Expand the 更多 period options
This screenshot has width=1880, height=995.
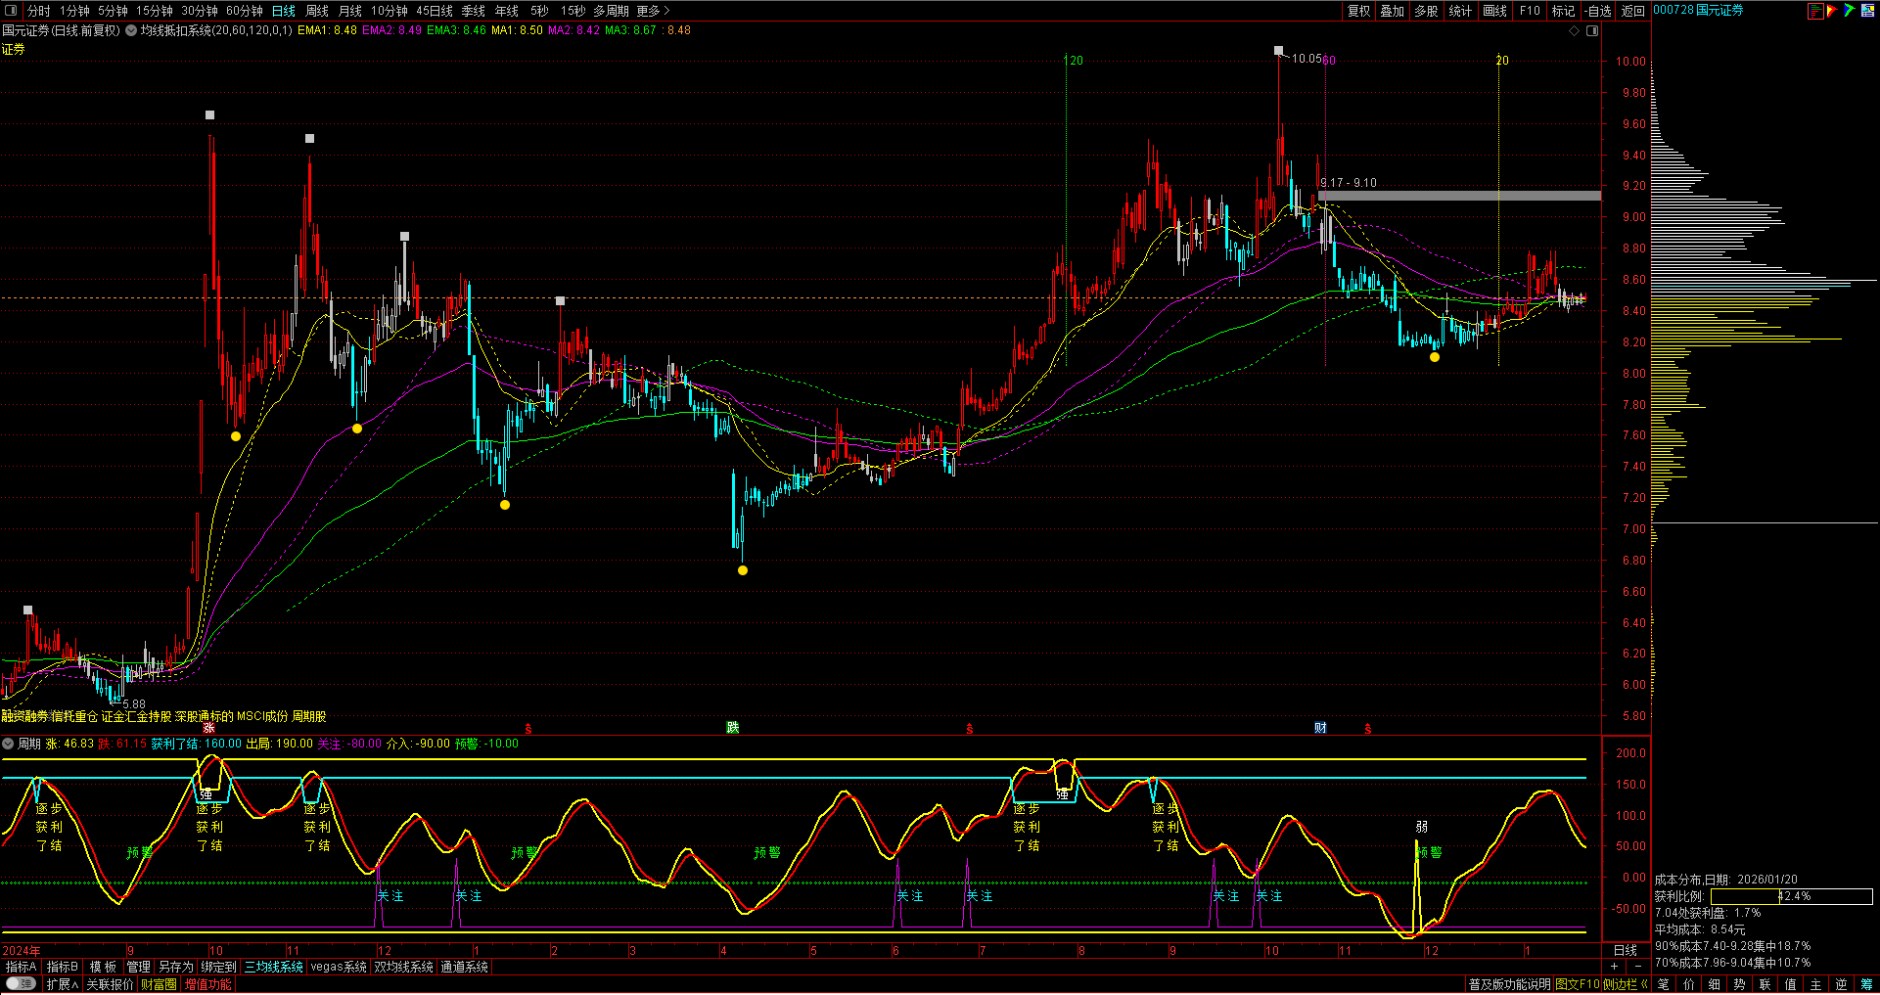[x=653, y=11]
